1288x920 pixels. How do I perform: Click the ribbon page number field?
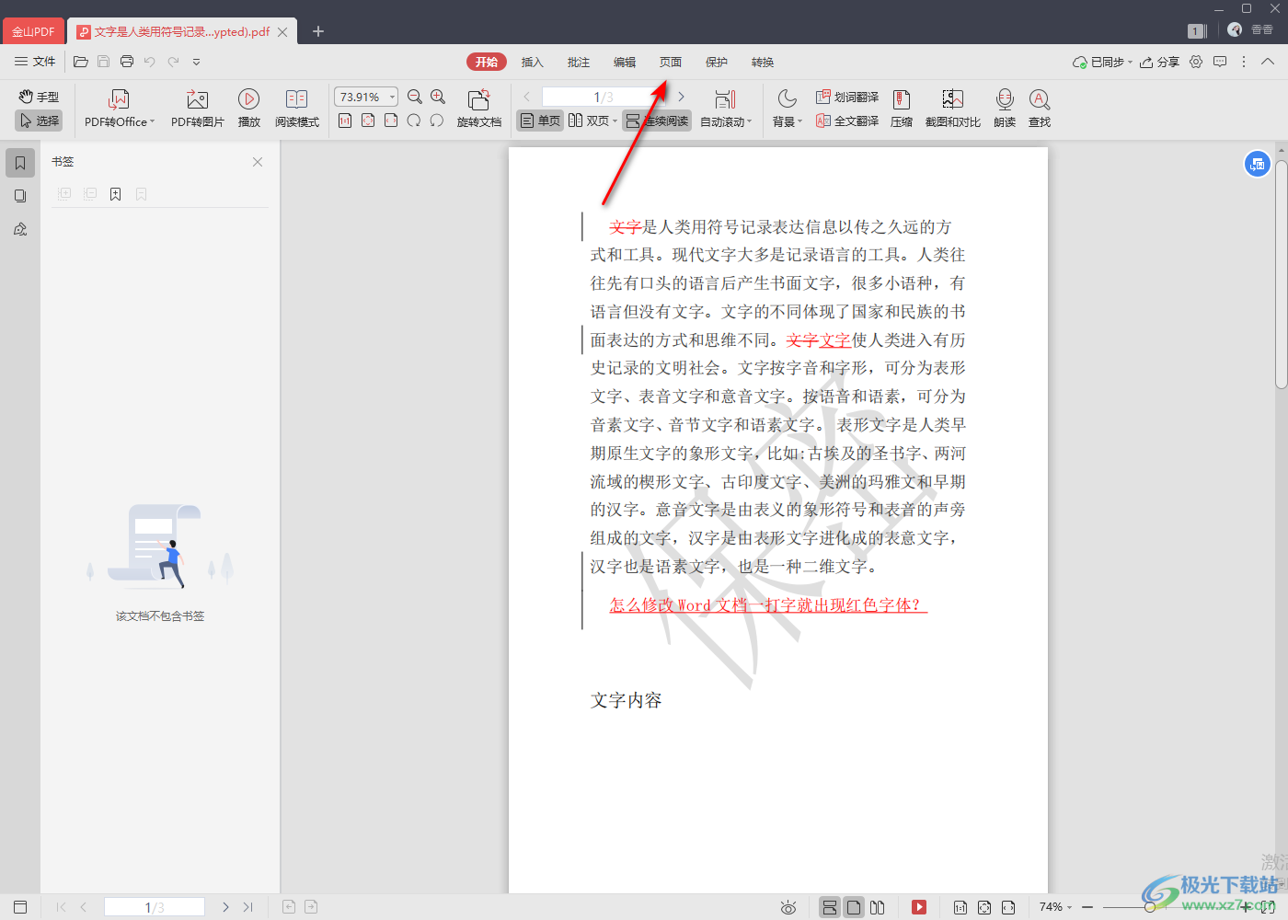click(604, 97)
